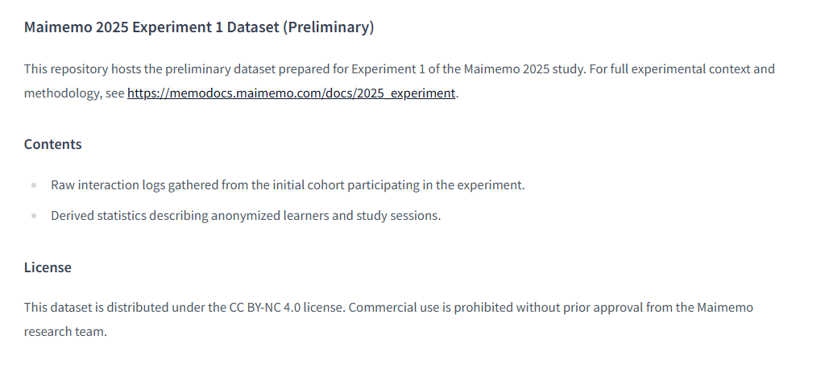The width and height of the screenshot is (829, 385).
Task: Click the bullet dot before "Derived statistics"
Action: click(34, 216)
